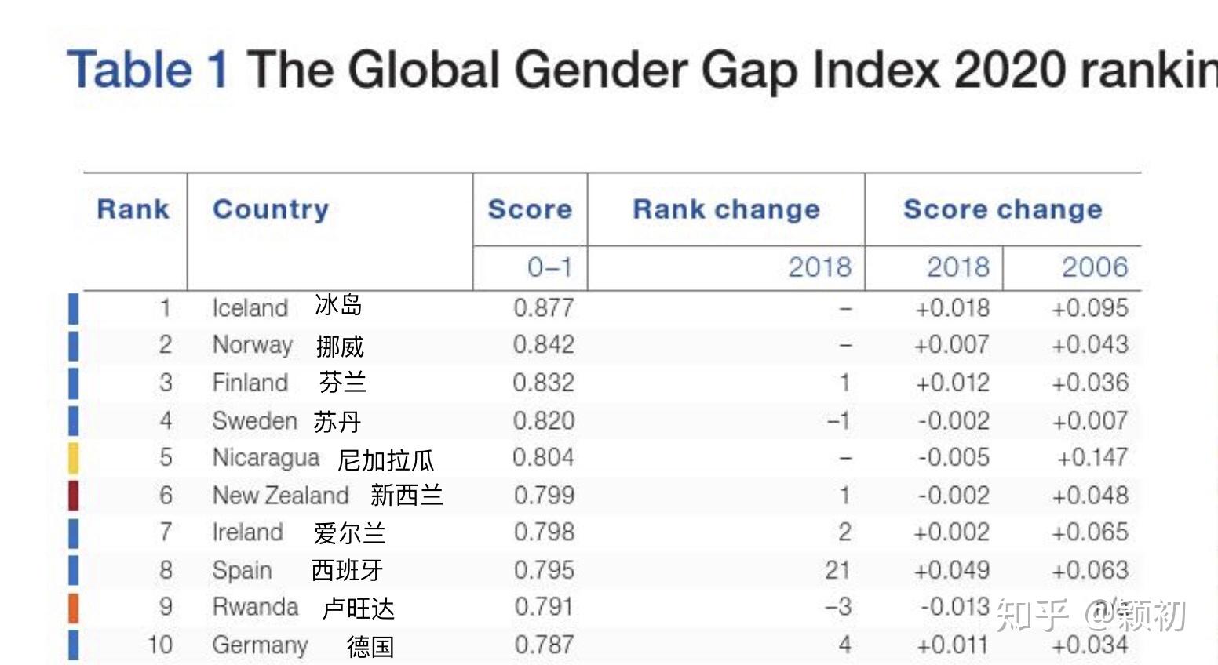This screenshot has height=665, width=1218.
Task: Select the Rank column header
Action: tap(133, 209)
